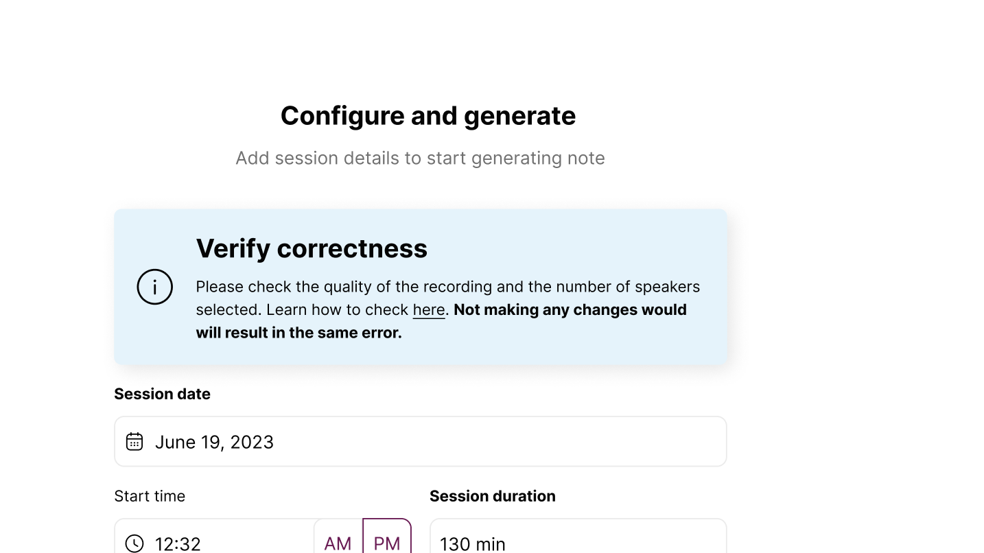The width and height of the screenshot is (984, 553).
Task: Click the "Configure and generate" heading
Action: coord(428,115)
